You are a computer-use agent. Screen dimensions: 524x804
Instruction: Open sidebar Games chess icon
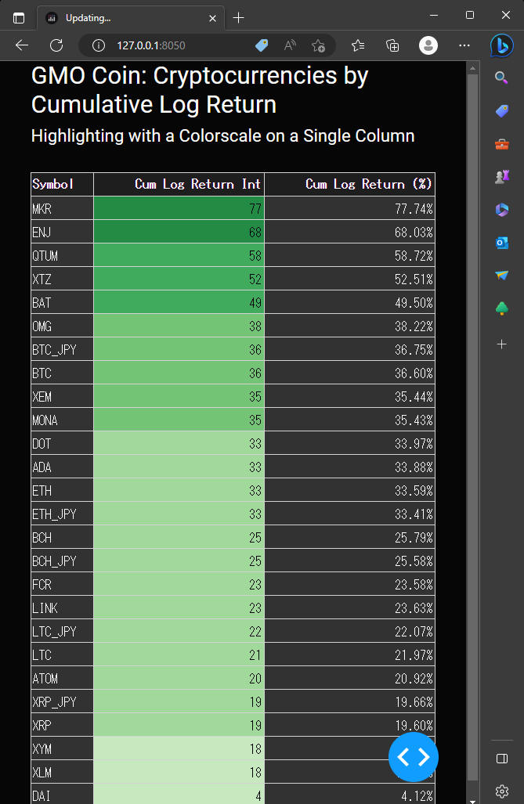pos(501,177)
